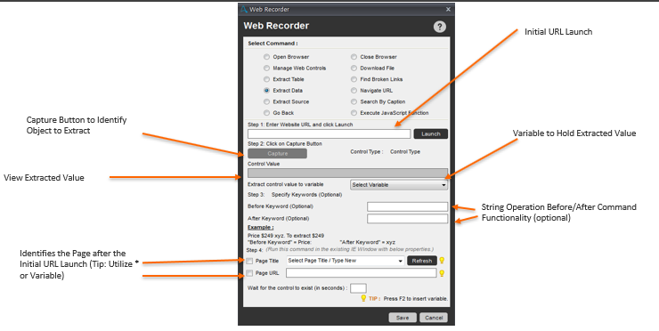Focus the Website URL input field
The width and height of the screenshot is (659, 331).
(x=329, y=133)
